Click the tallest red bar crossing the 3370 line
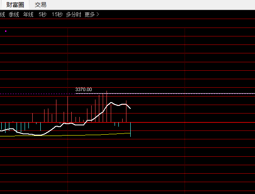 106,106
